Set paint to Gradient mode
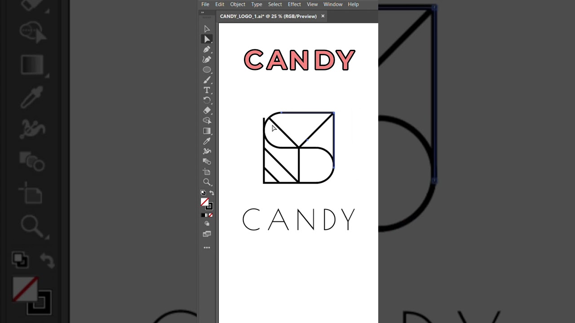 pyautogui.click(x=207, y=215)
